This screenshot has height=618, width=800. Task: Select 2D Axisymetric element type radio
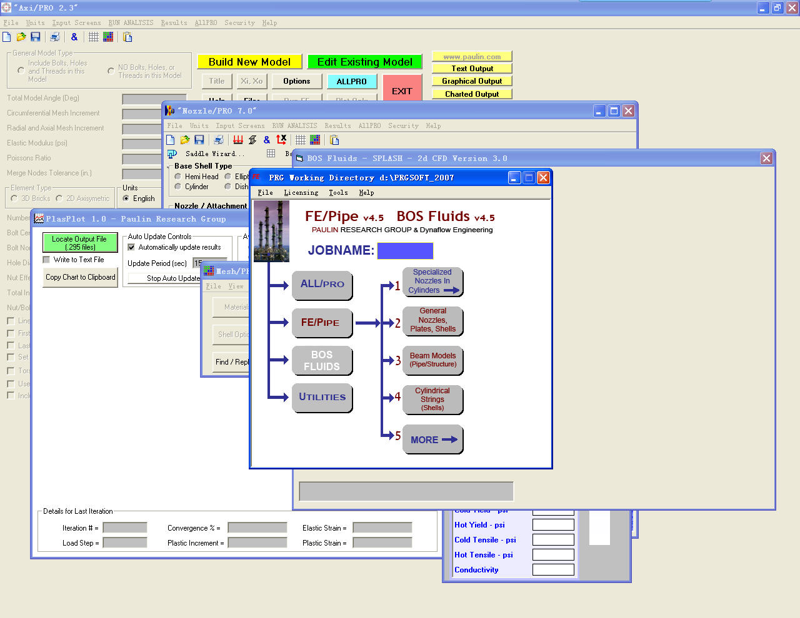(59, 199)
